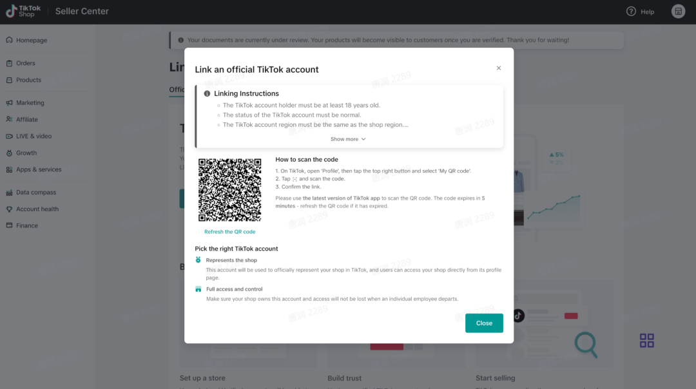Refresh the QR code
This screenshot has height=389, width=696.
pos(229,232)
